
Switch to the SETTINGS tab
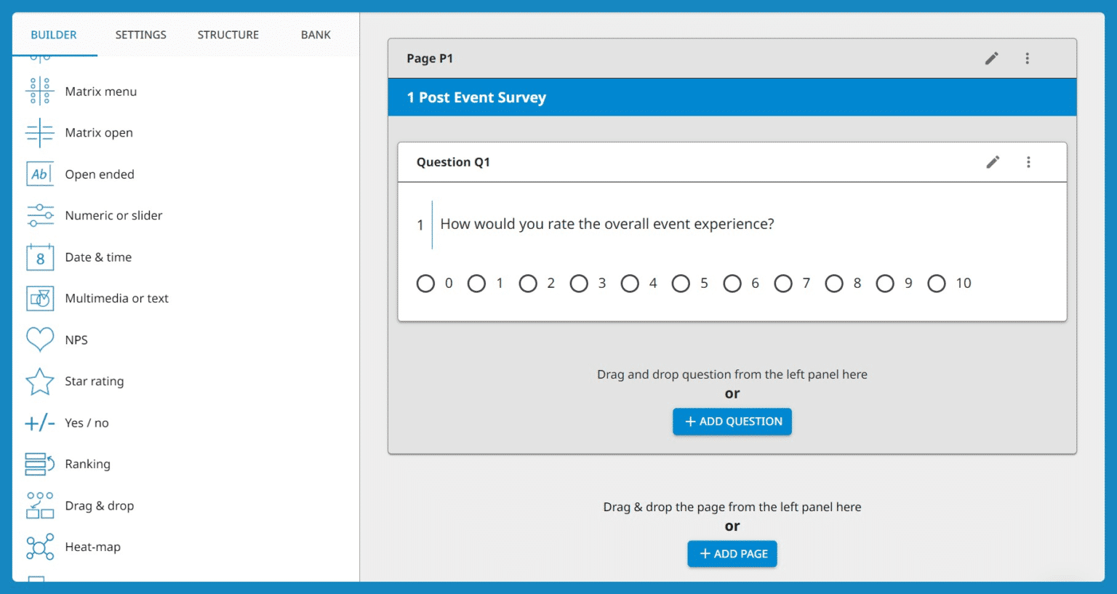coord(140,34)
